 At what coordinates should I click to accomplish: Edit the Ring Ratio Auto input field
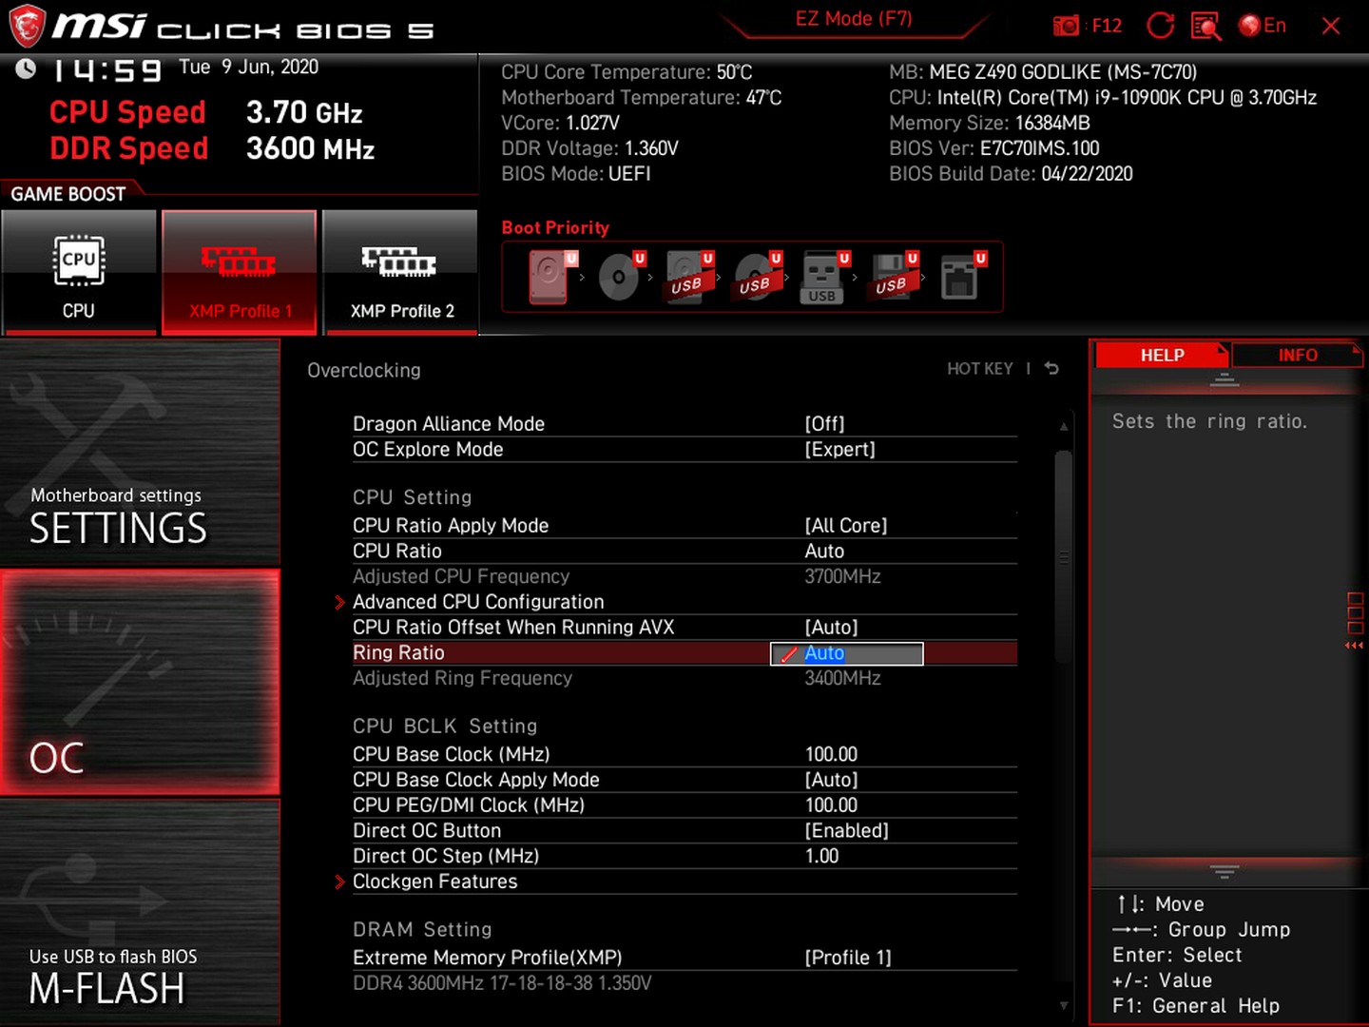[x=846, y=653]
